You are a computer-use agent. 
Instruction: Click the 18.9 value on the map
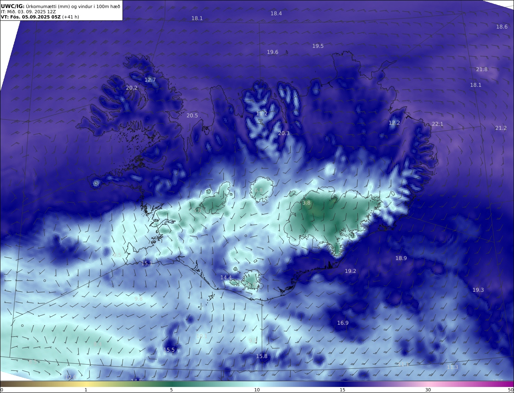click(x=401, y=258)
